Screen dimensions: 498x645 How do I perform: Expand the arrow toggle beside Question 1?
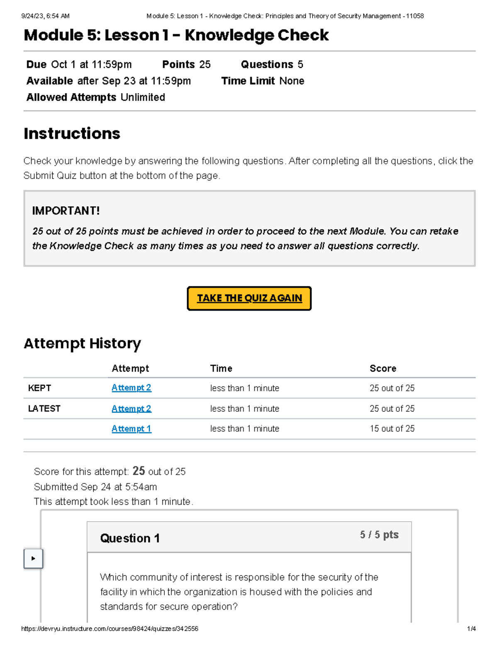[33, 558]
